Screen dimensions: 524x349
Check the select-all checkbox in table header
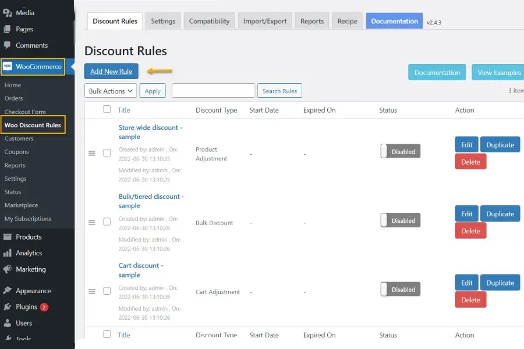pos(107,109)
